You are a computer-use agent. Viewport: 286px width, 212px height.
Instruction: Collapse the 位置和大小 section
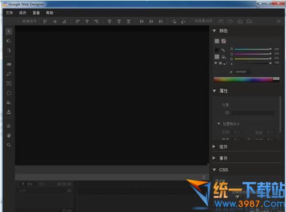pos(219,124)
